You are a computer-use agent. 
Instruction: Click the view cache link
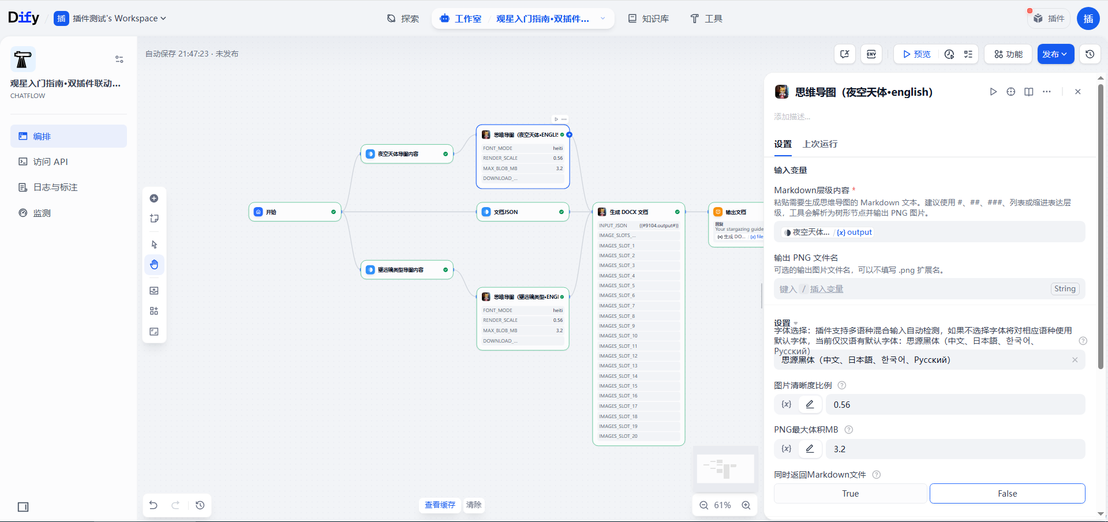pos(440,505)
